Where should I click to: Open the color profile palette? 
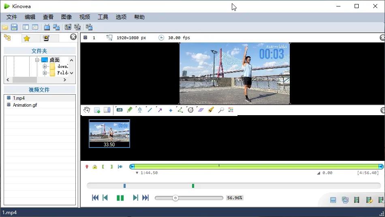pyautogui.click(x=231, y=110)
